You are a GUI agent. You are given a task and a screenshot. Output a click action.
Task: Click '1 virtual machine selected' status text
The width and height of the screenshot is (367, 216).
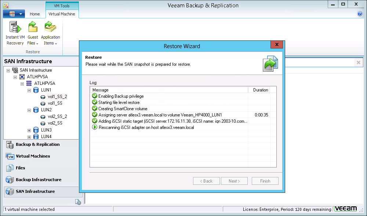point(29,209)
